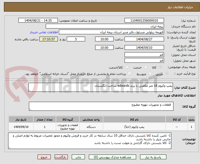Click the نام کالا column header
This screenshot has width=200, height=164.
pyautogui.click(x=134, y=119)
